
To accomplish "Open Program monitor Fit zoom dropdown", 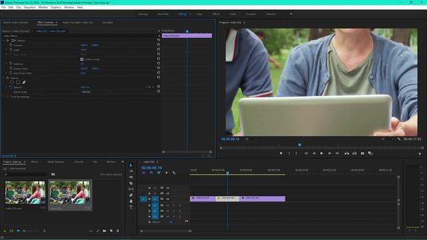I will [x=251, y=139].
